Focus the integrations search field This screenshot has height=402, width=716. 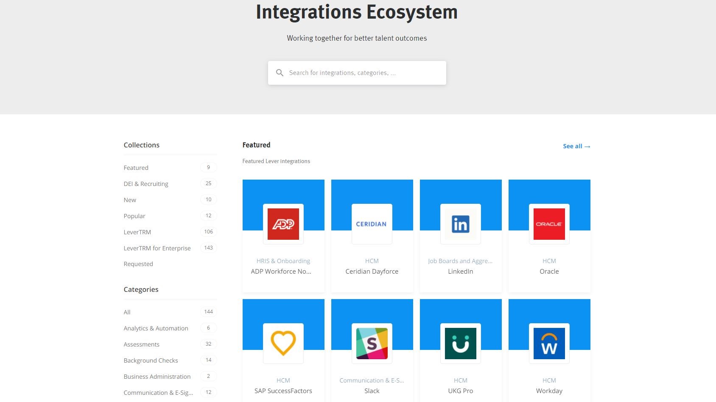click(x=357, y=73)
